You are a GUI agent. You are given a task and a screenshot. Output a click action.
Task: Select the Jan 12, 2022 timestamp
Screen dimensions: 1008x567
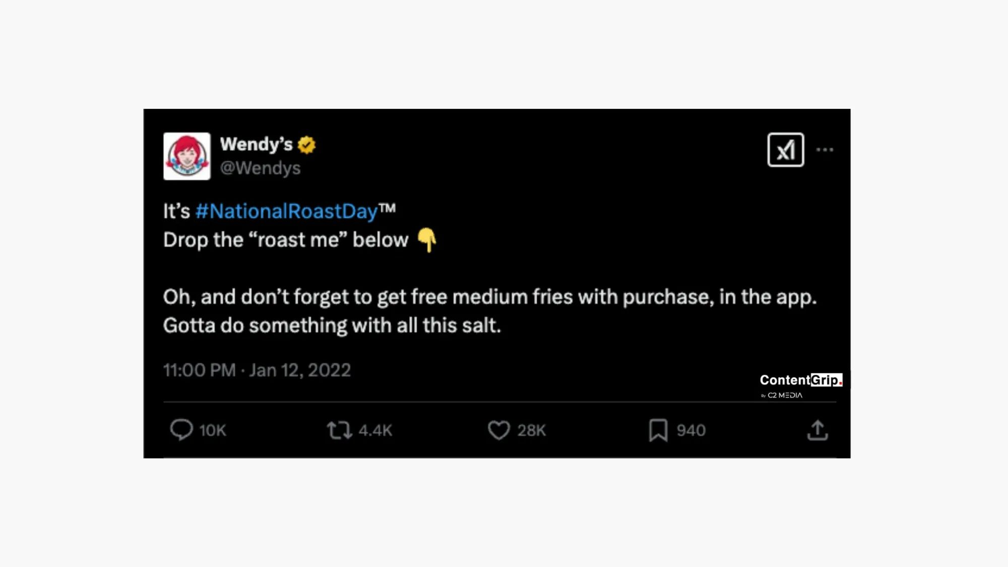[299, 370]
